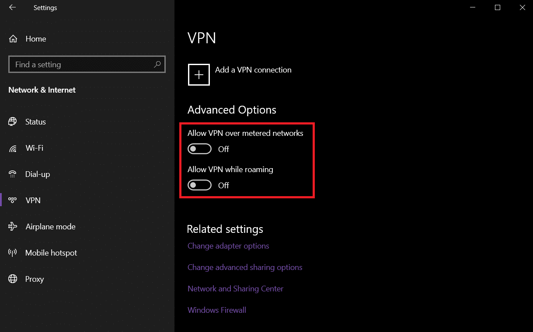Click Change advanced sharing options

click(x=245, y=267)
